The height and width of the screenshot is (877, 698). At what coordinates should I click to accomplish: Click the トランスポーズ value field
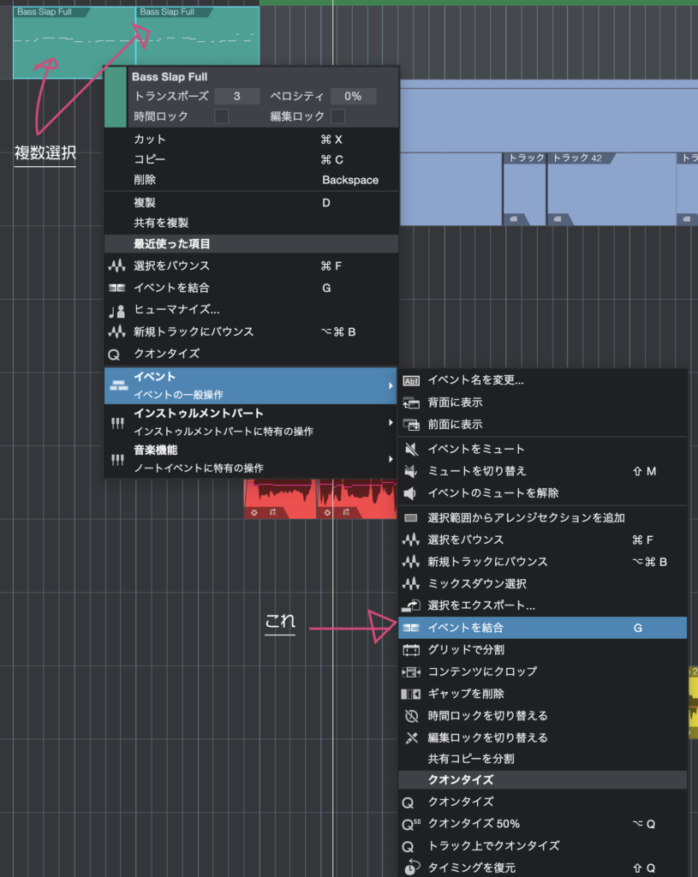pos(236,96)
